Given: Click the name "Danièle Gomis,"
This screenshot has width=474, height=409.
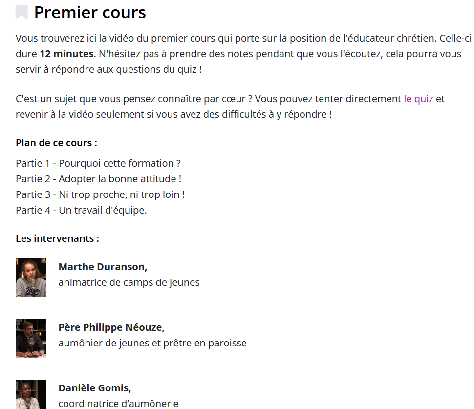Looking at the screenshot, I should [95, 388].
